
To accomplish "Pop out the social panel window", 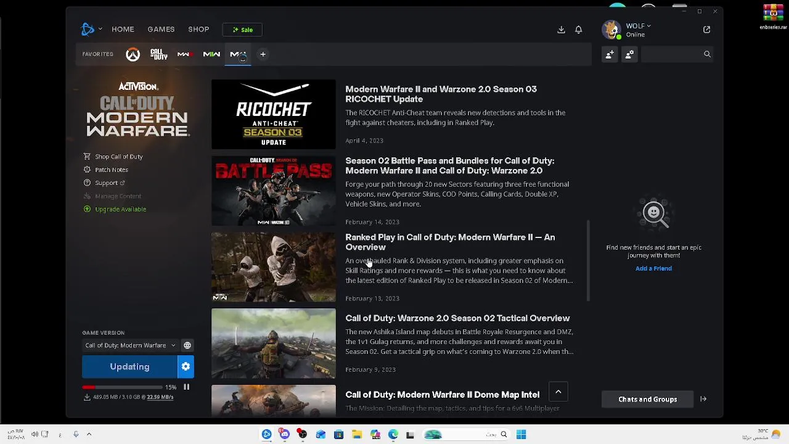I will click(x=706, y=30).
